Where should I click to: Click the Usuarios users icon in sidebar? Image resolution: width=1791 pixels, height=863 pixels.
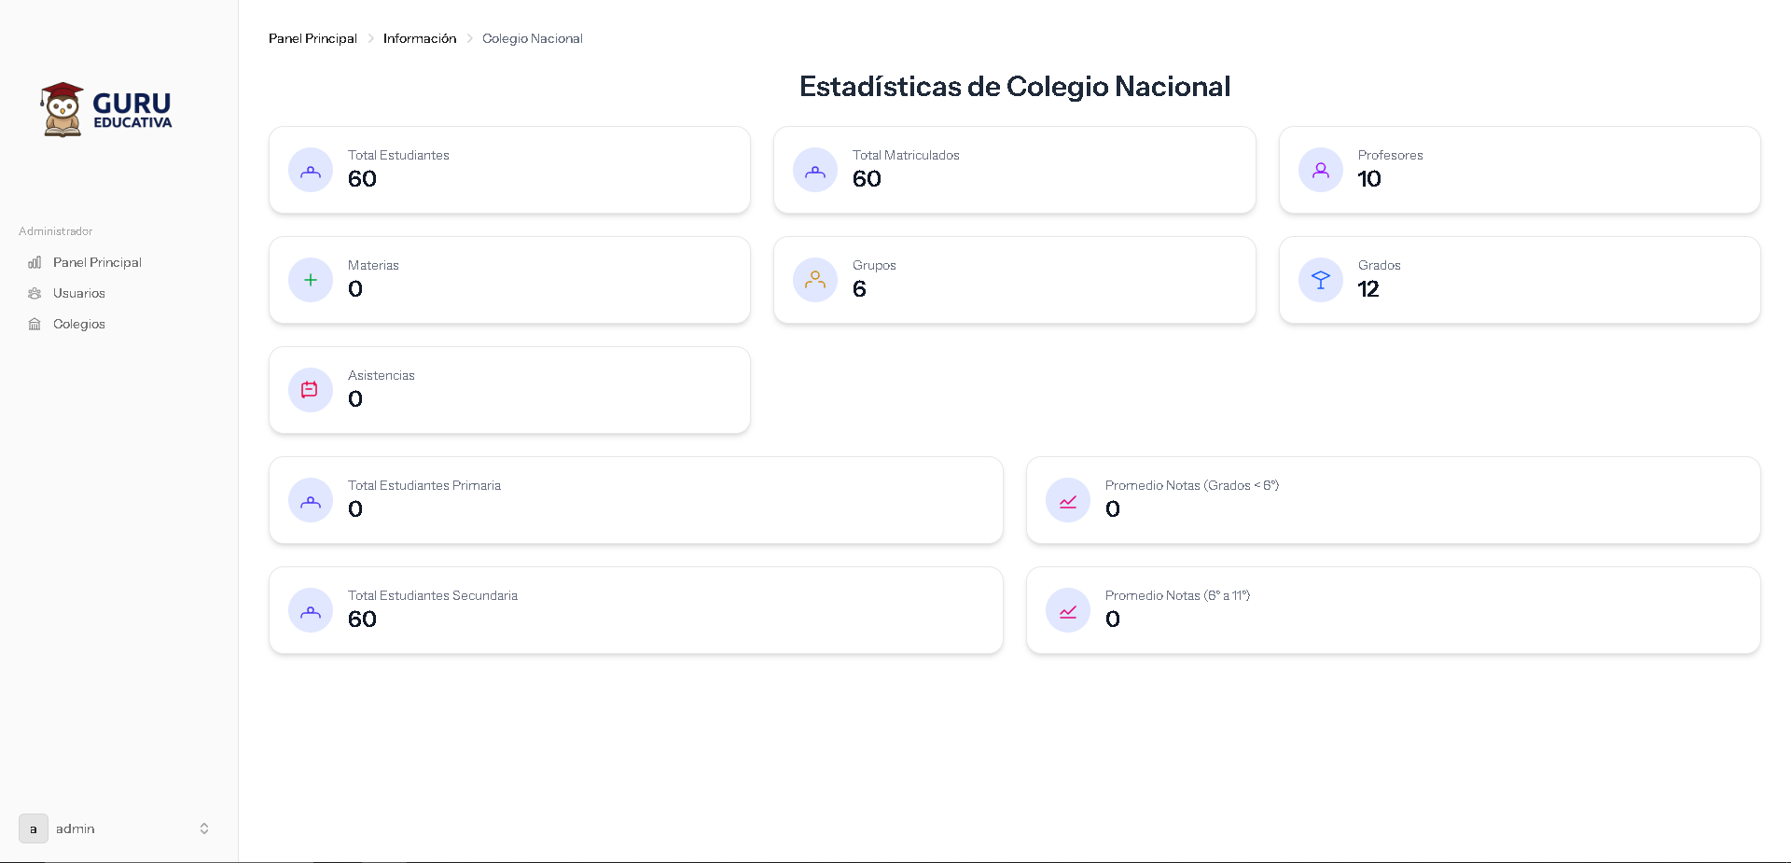[x=35, y=293]
